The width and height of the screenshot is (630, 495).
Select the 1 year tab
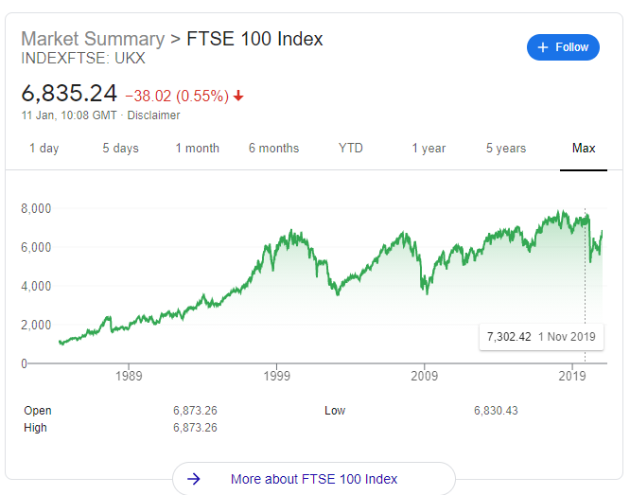tap(429, 149)
